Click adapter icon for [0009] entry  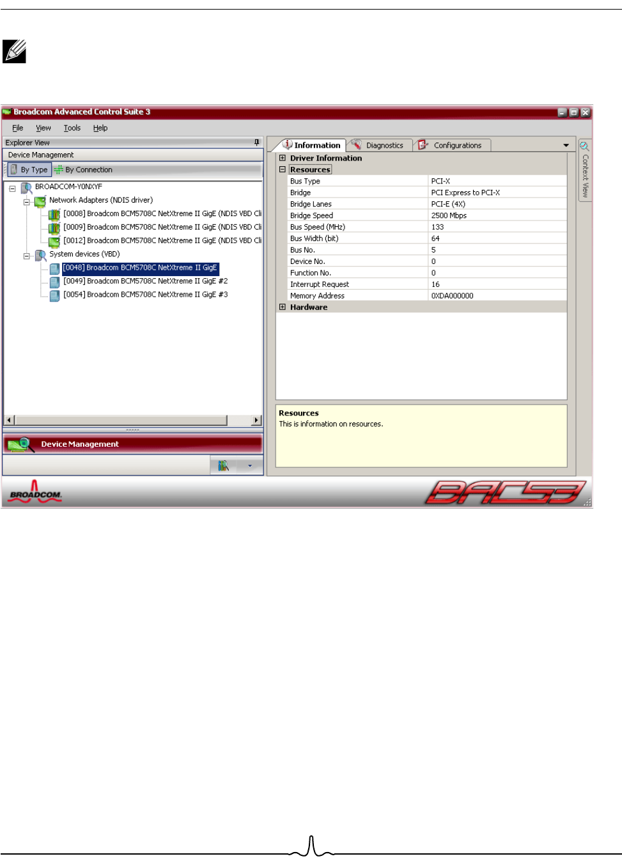(55, 228)
